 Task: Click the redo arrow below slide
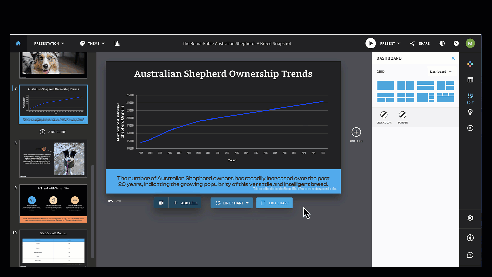pos(119,201)
